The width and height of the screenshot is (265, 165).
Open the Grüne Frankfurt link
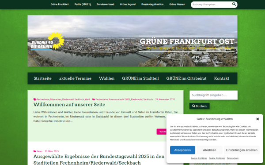click(x=60, y=4)
